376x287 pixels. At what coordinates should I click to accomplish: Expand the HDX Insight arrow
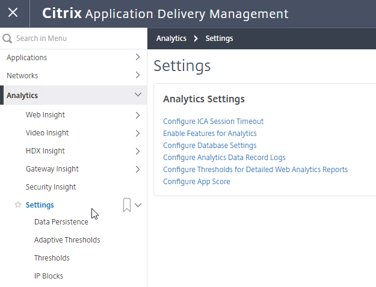click(138, 151)
